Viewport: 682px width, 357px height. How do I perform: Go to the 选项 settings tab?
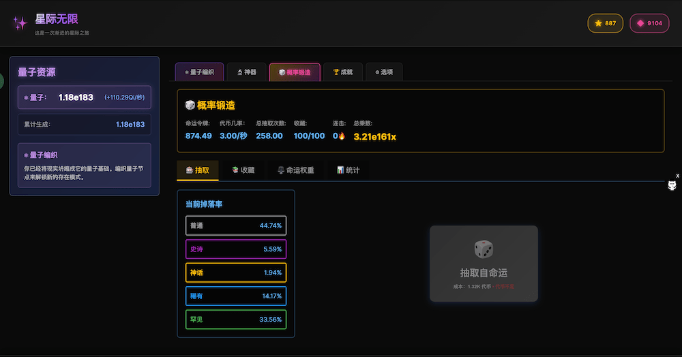click(x=384, y=72)
